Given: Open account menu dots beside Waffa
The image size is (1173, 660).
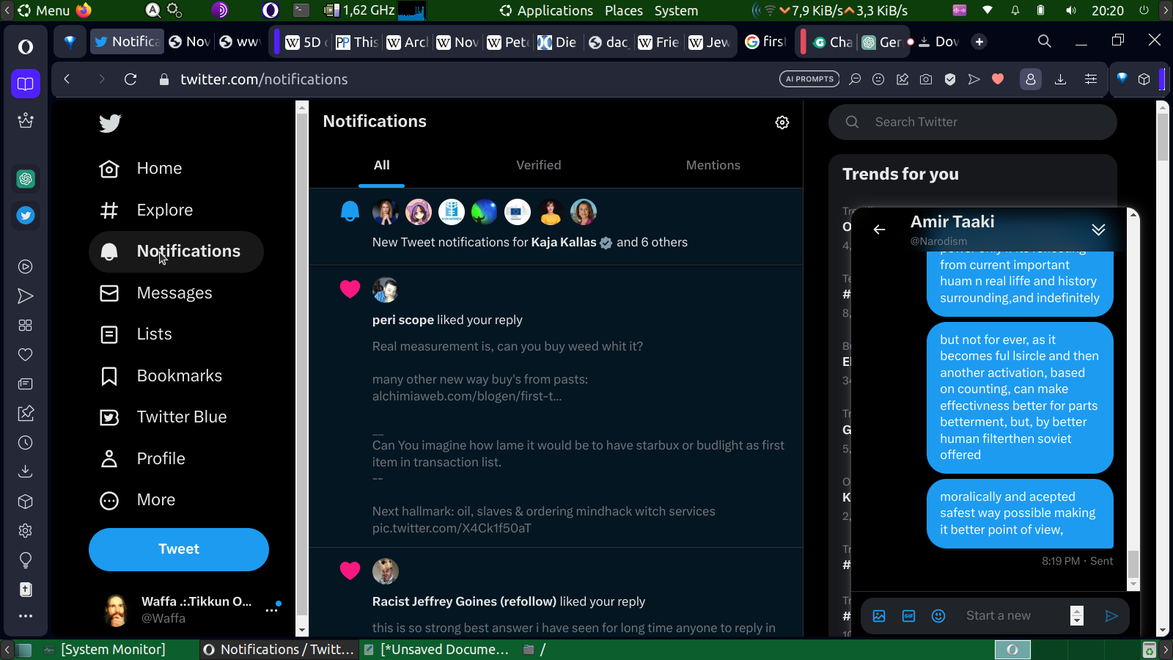Looking at the screenshot, I should tap(272, 609).
